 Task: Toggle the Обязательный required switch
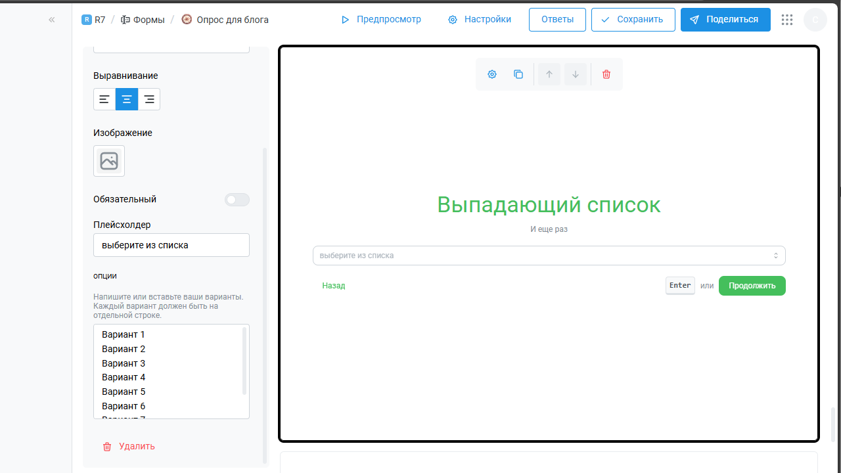coord(237,200)
